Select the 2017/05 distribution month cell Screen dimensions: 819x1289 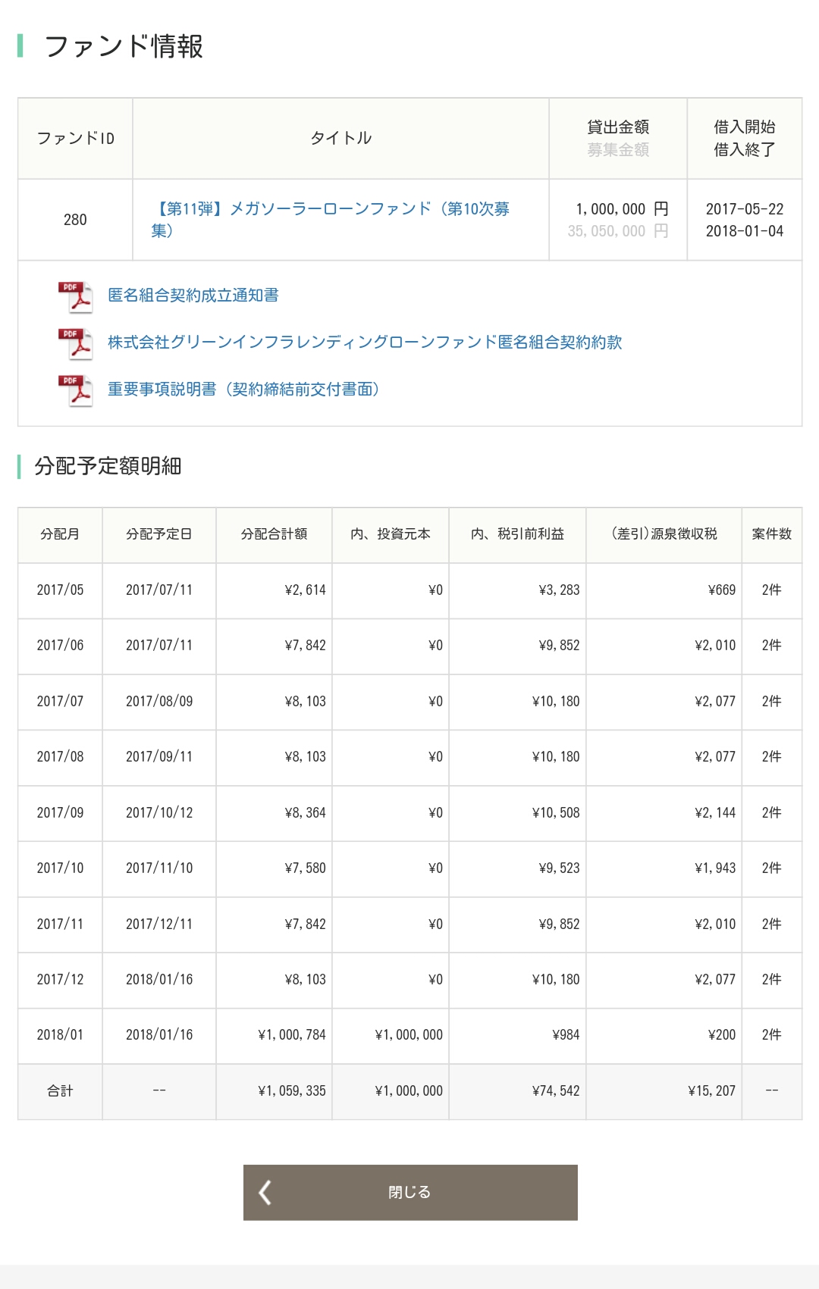pos(60,590)
